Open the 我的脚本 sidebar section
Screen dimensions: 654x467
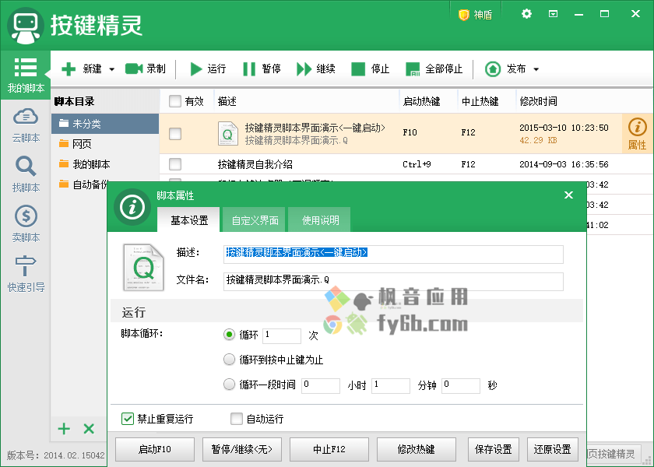(26, 75)
